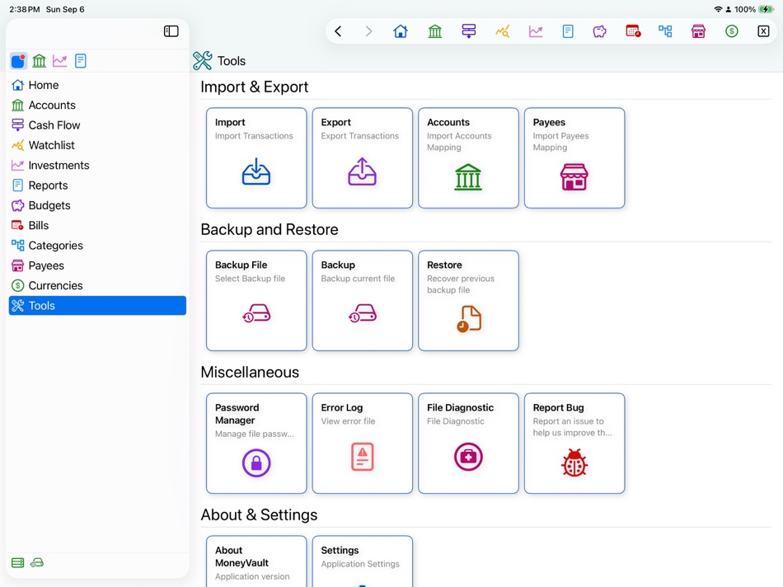Click the drive icon at sidebar bottom
The image size is (783, 587).
[37, 562]
